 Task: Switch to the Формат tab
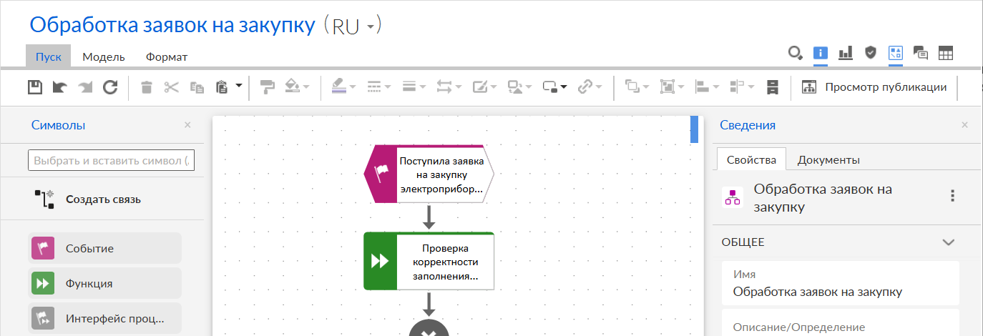point(167,56)
